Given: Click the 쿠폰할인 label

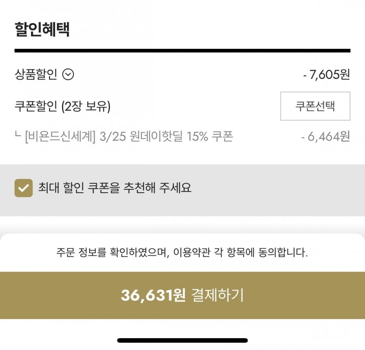Looking at the screenshot, I should 36,107.
